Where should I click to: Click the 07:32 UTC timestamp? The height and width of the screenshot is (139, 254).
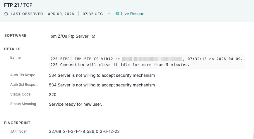93,14
